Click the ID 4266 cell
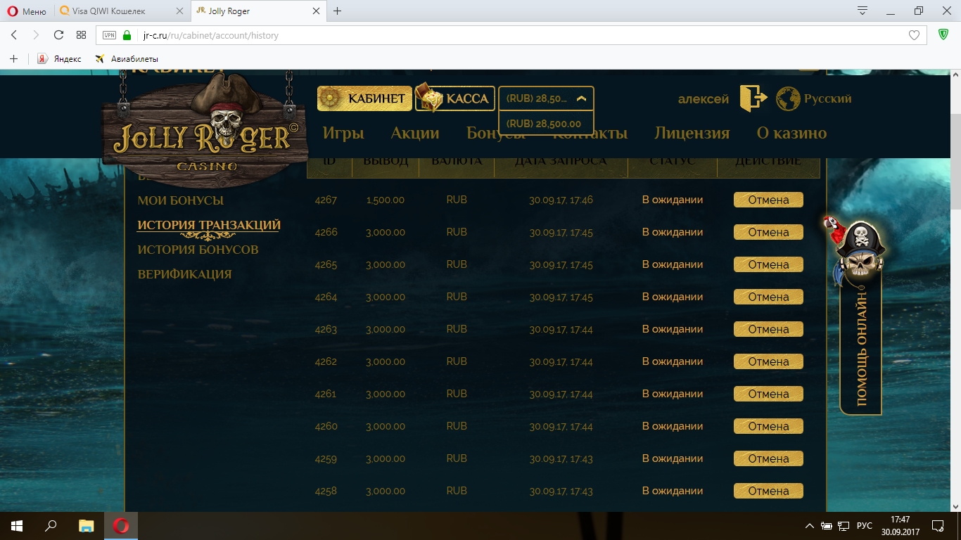The width and height of the screenshot is (961, 540). click(x=326, y=233)
